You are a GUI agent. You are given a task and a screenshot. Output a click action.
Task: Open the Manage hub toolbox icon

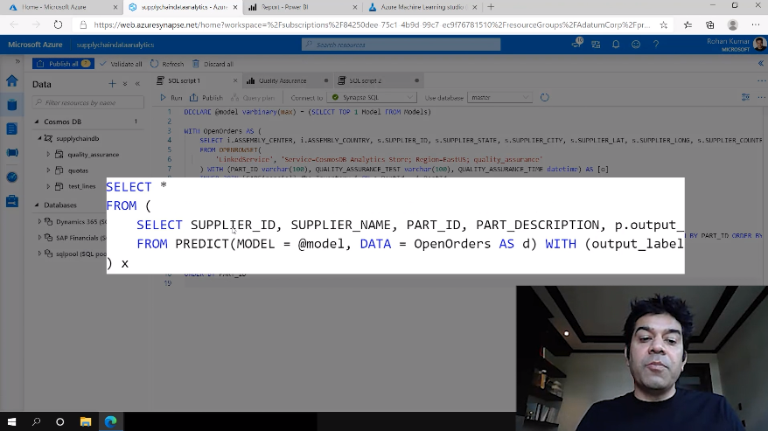pyautogui.click(x=11, y=201)
